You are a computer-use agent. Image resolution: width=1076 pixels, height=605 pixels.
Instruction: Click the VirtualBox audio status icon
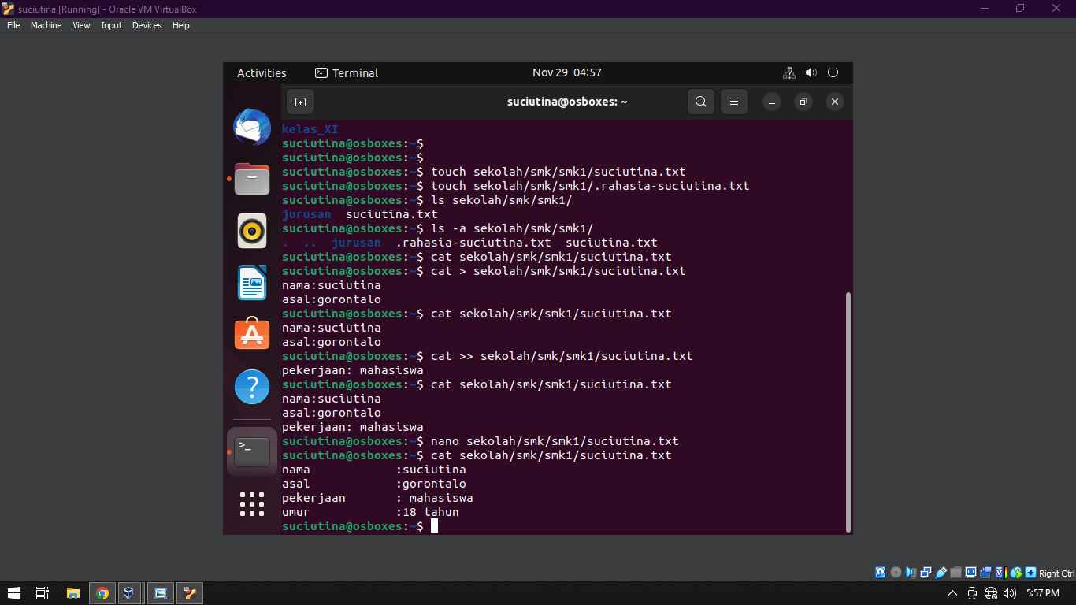(x=911, y=573)
